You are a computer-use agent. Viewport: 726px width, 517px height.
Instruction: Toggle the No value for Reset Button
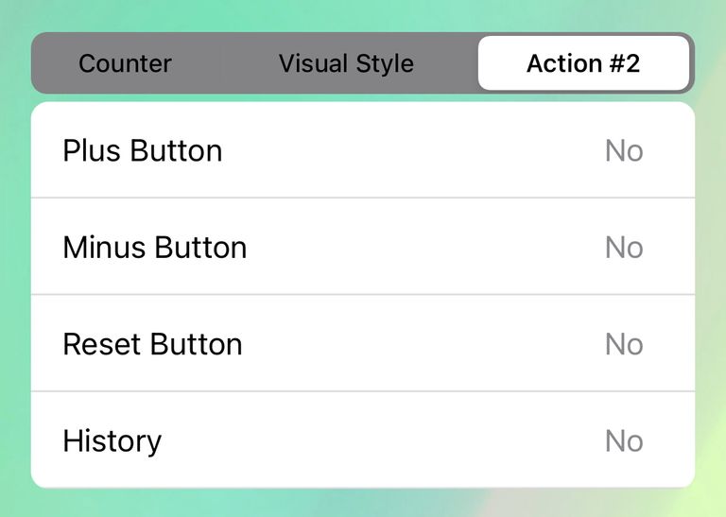(x=624, y=344)
